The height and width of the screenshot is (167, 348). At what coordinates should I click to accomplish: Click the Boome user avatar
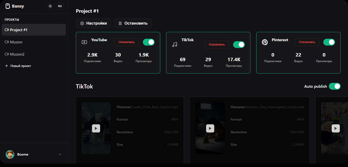pos(10,155)
